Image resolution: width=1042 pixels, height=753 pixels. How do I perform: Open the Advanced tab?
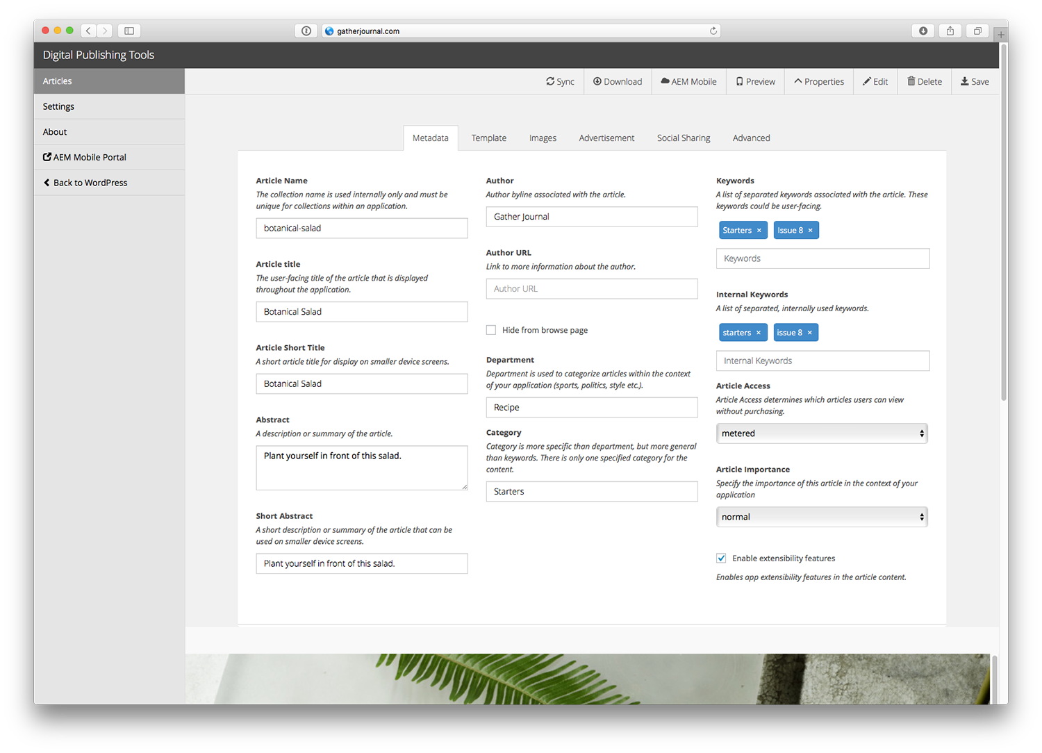coord(751,138)
